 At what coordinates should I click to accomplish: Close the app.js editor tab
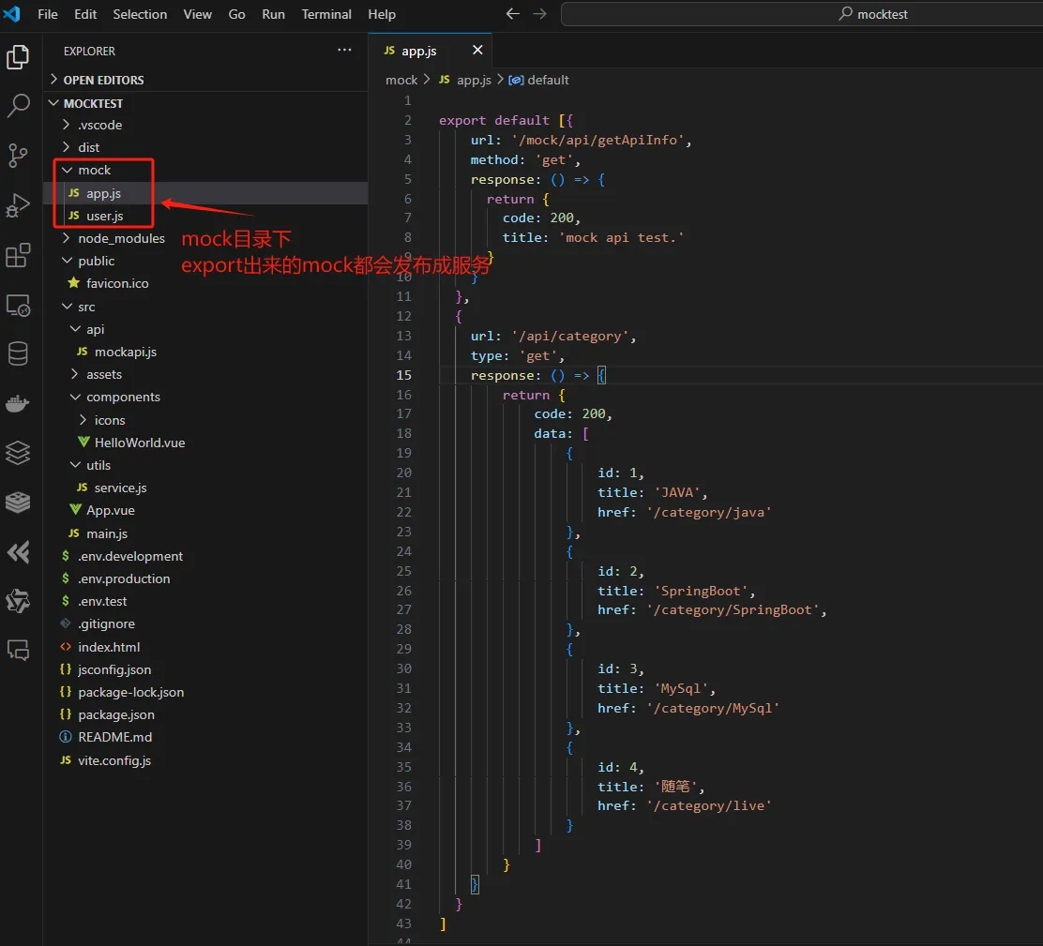[x=477, y=51]
